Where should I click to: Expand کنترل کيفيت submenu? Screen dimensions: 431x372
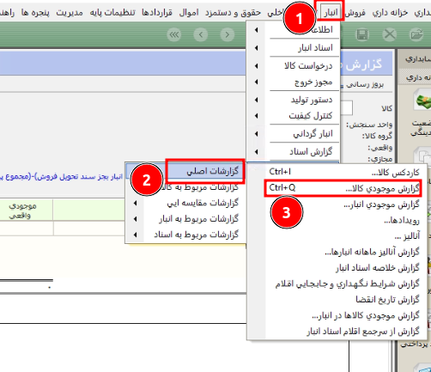[x=294, y=116]
